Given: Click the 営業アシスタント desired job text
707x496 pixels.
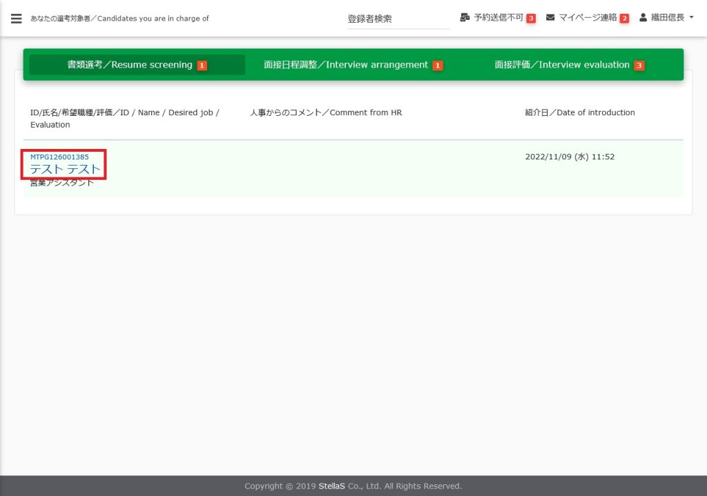Looking at the screenshot, I should 62,182.
